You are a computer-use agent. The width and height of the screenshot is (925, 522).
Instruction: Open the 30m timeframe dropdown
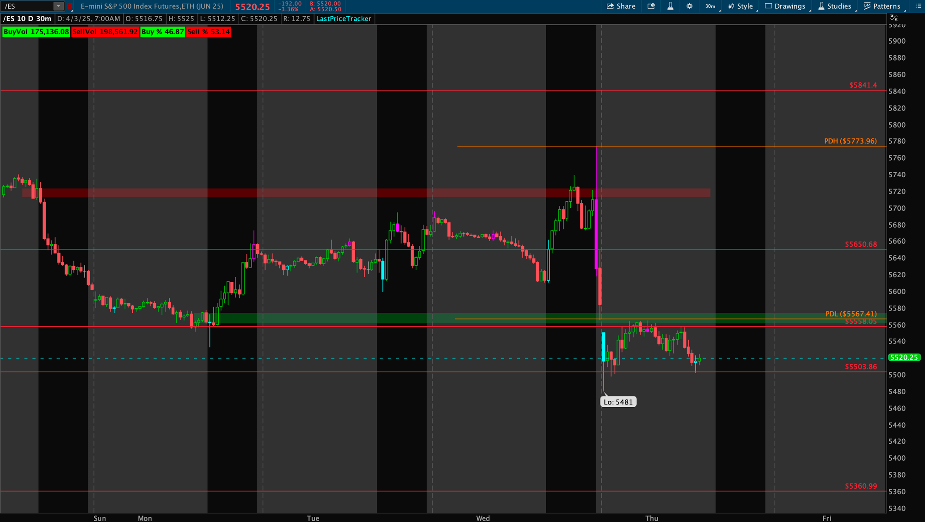tap(710, 6)
